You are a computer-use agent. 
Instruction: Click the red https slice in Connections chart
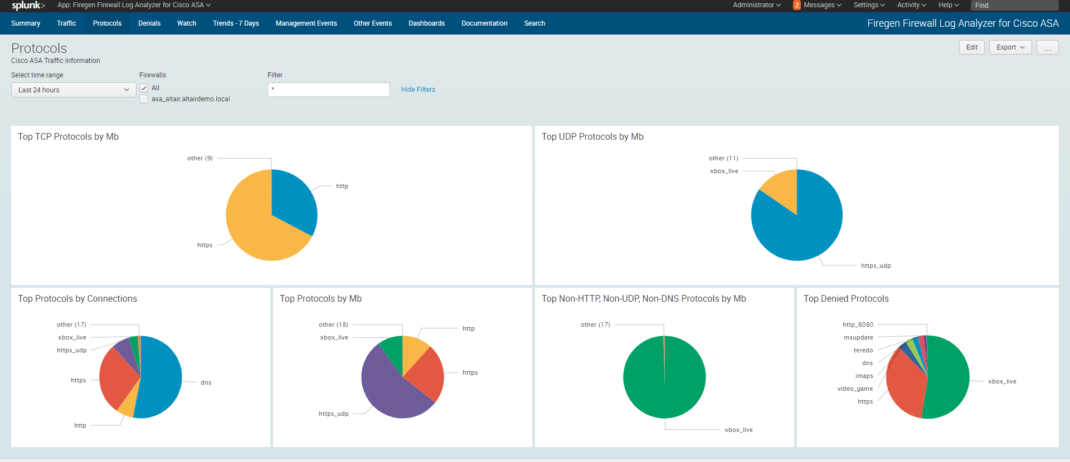pos(117,379)
